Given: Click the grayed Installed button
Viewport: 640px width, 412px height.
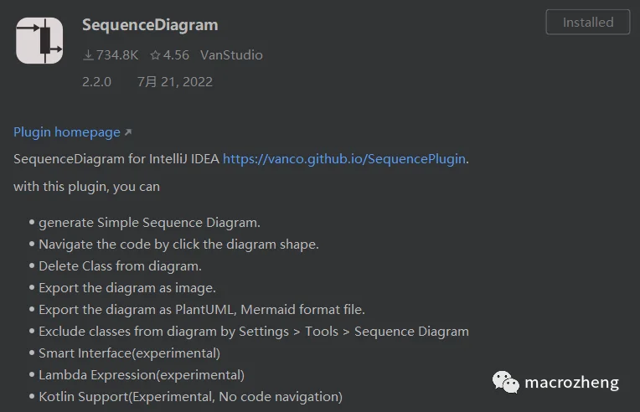Looking at the screenshot, I should coord(588,22).
